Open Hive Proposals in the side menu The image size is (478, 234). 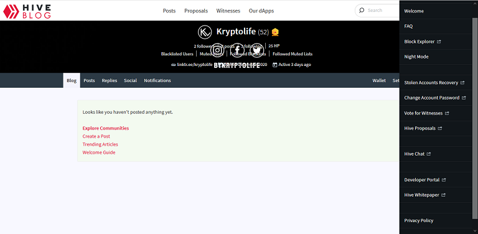click(x=419, y=128)
